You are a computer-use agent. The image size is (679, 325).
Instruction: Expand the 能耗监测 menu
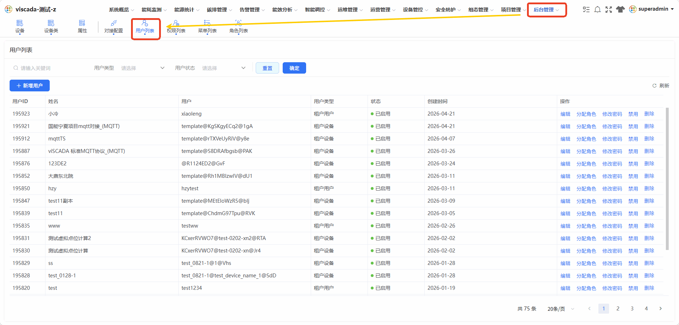pos(154,10)
